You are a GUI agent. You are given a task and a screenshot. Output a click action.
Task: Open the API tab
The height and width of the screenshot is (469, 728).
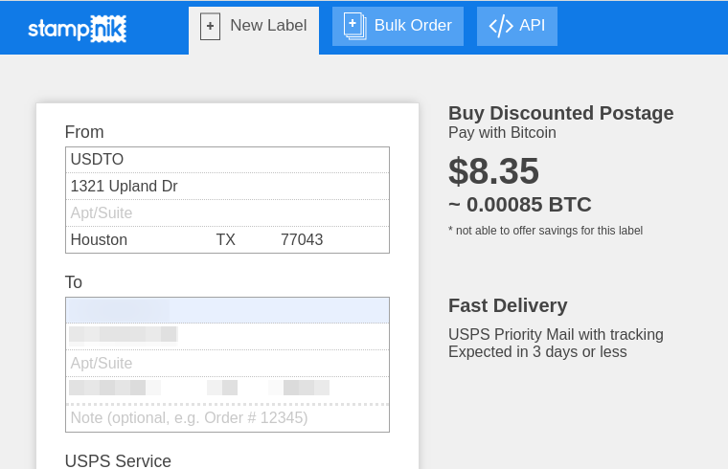(x=517, y=27)
